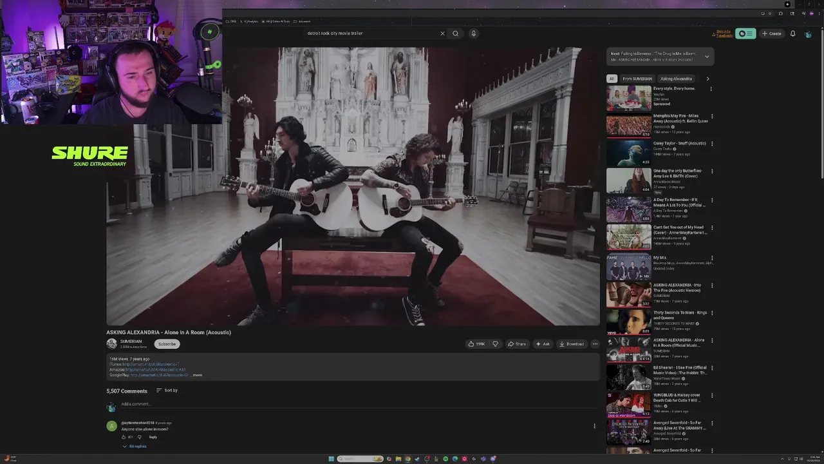This screenshot has height=464, width=824.
Task: Open options for Can't Get You out of My Head
Action: 711,228
